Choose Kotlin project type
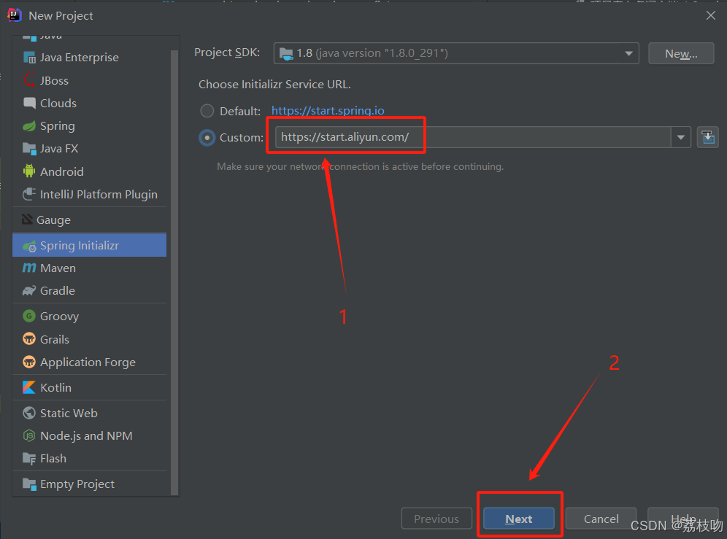The height and width of the screenshot is (539, 727). (x=90, y=387)
